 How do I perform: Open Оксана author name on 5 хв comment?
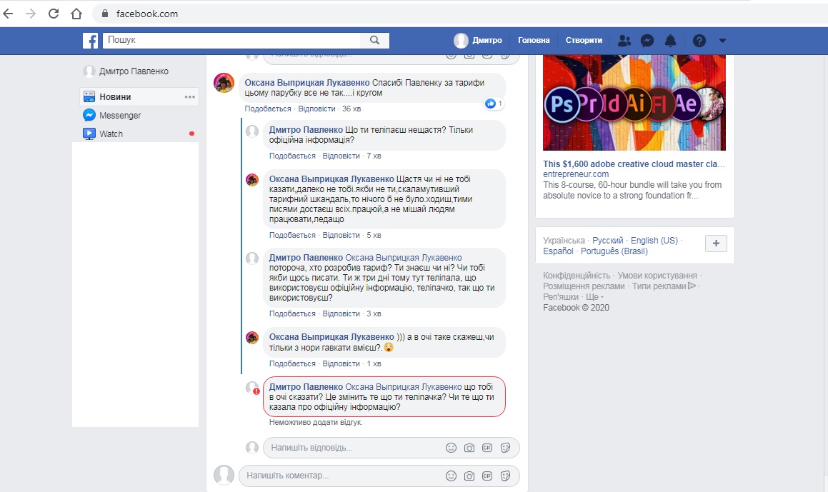click(x=331, y=179)
